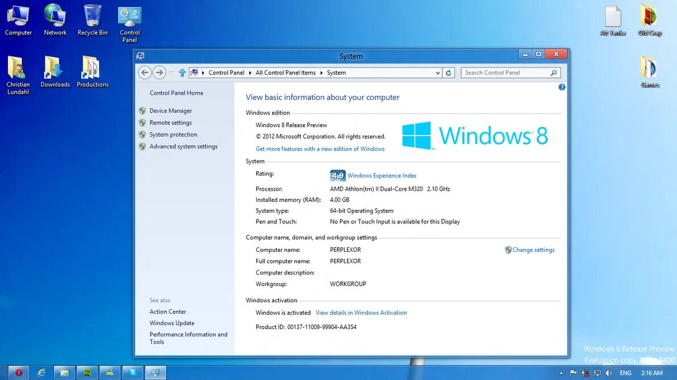Go up one level with up arrow
The height and width of the screenshot is (380, 677).
[x=182, y=73]
